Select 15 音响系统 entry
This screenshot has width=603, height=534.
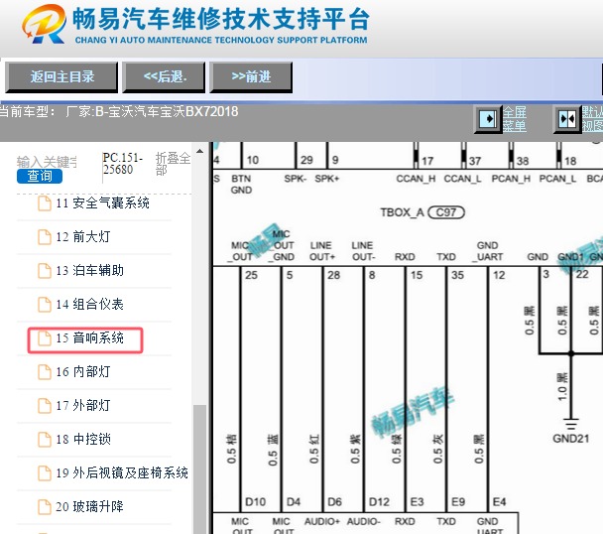coord(89,338)
